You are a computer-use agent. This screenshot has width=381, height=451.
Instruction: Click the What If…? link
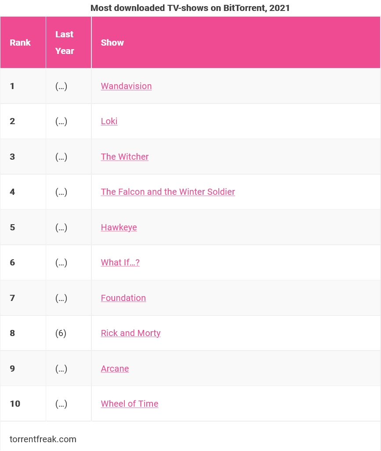point(120,262)
